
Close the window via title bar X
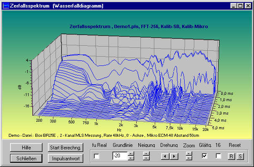pyautogui.click(x=248, y=6)
